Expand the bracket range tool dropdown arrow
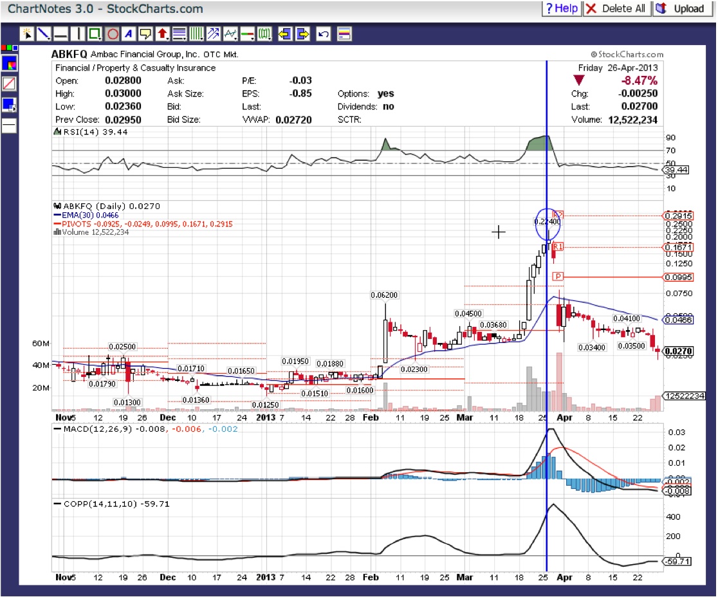 coord(270,38)
